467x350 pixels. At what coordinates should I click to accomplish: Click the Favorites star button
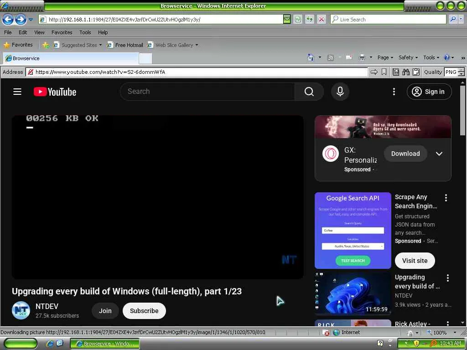point(18,45)
